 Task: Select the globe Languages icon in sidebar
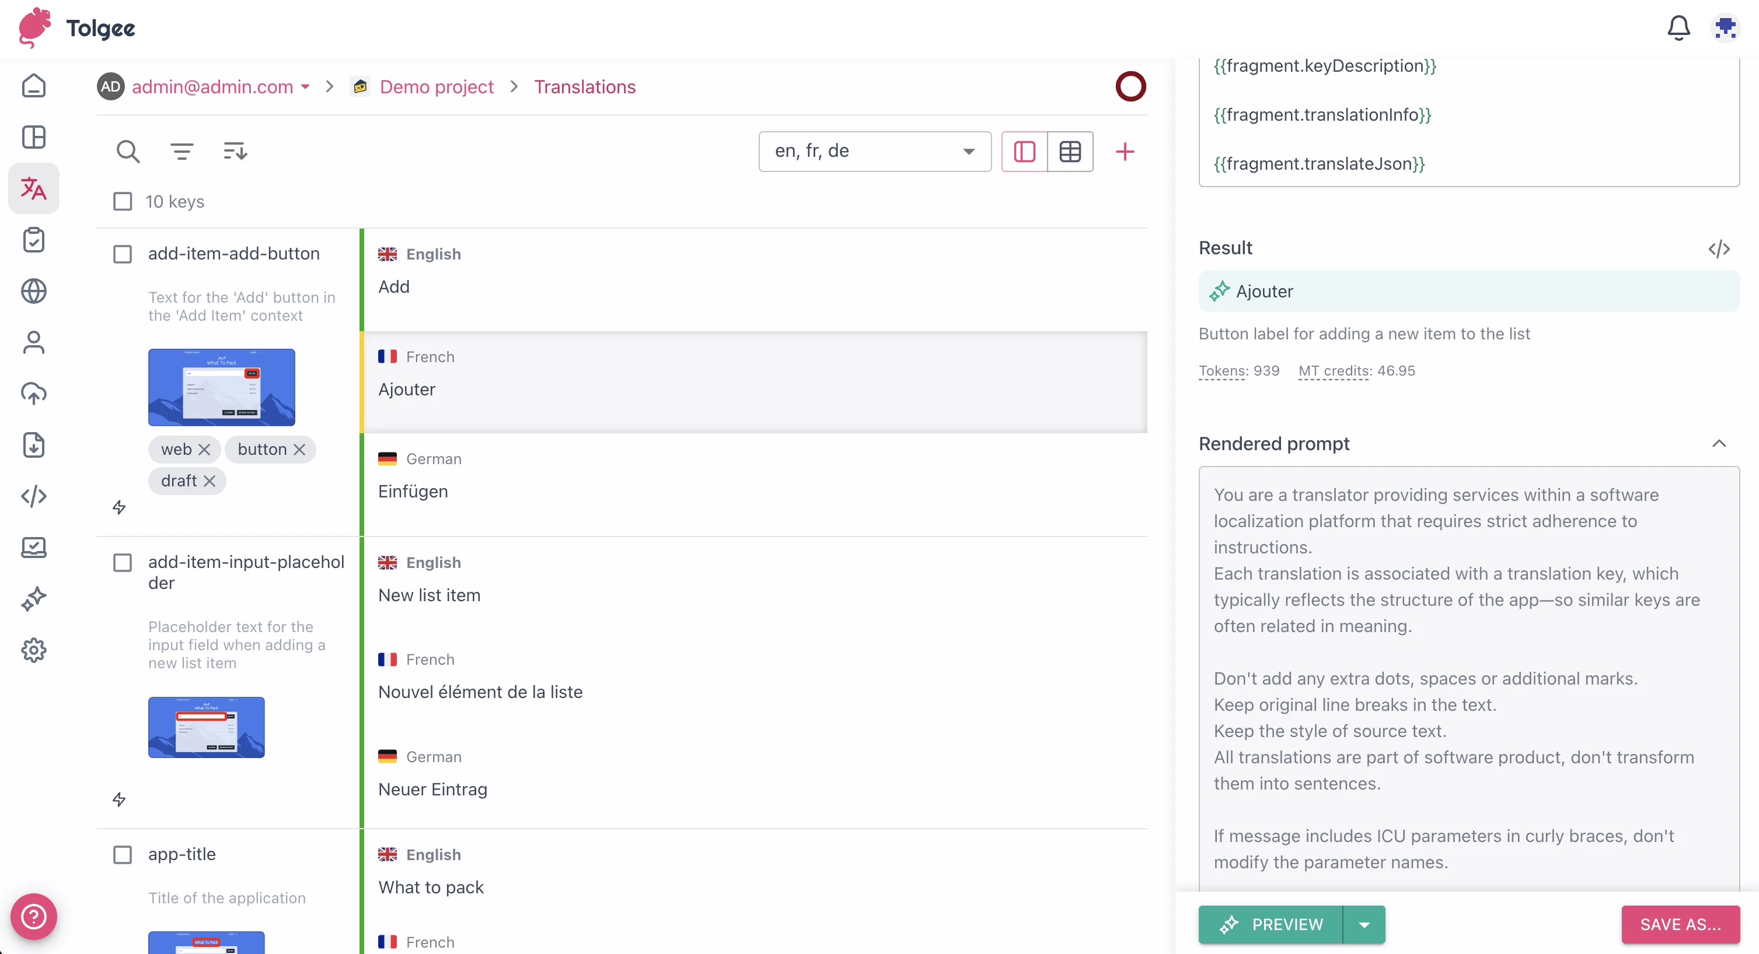coord(33,292)
